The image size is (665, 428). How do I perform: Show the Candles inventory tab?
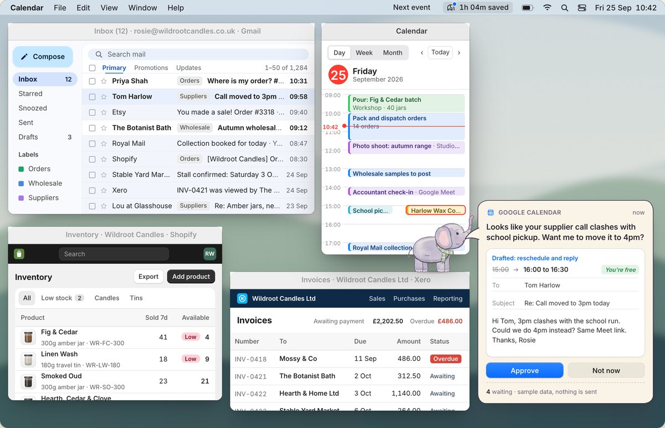click(107, 298)
